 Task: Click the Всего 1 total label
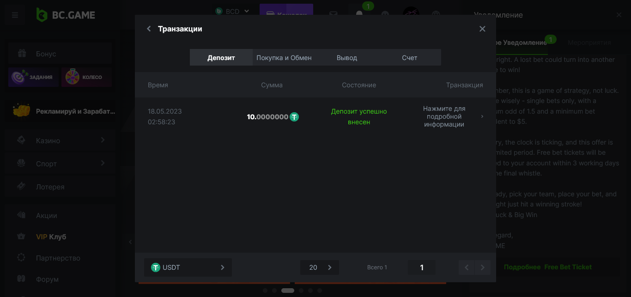click(x=377, y=267)
